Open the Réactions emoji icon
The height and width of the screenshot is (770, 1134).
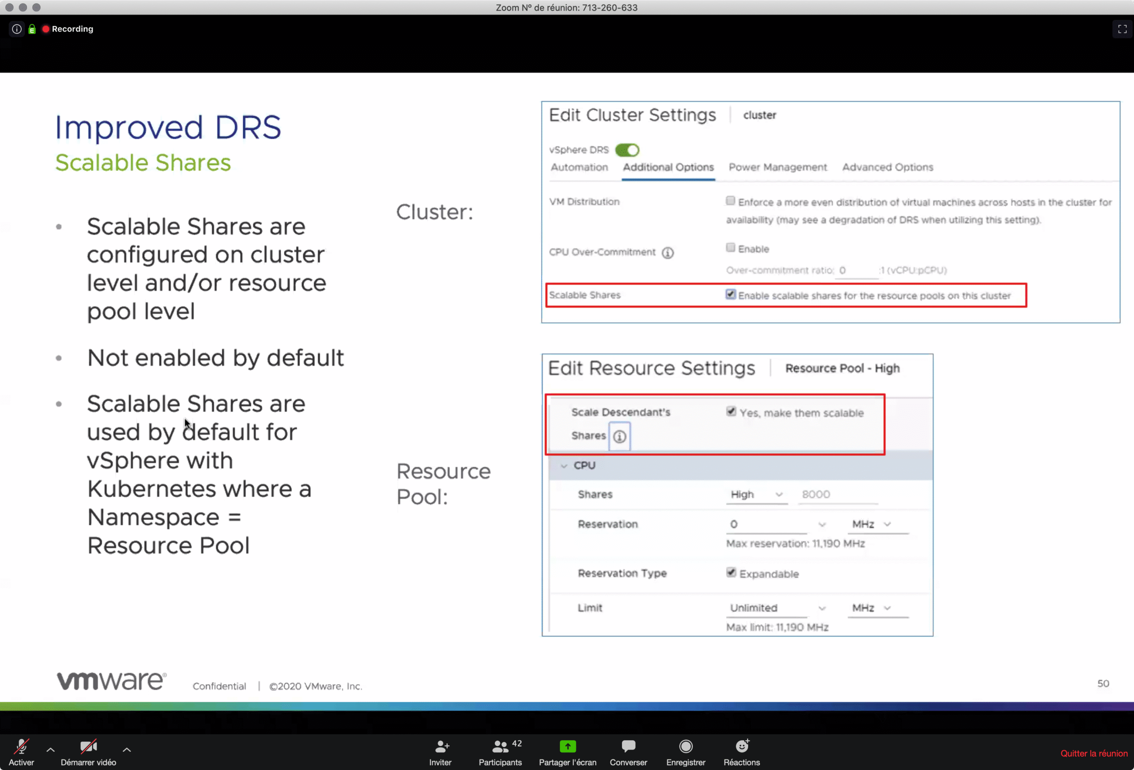click(742, 747)
